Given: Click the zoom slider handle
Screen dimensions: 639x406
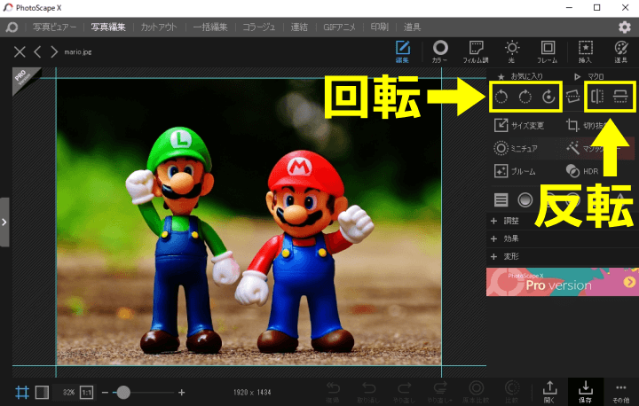Looking at the screenshot, I should pos(123,393).
